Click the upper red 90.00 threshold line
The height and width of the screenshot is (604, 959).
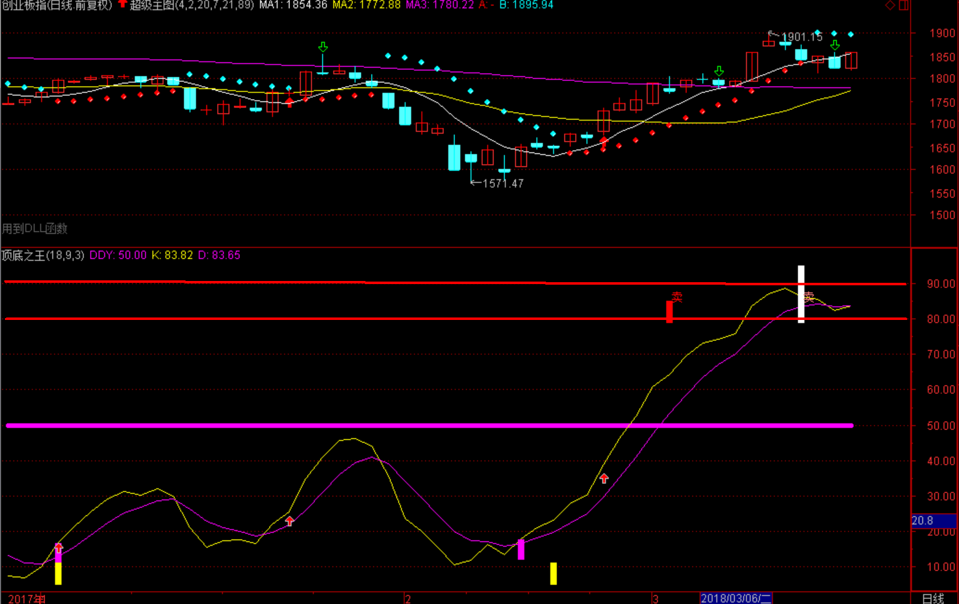[455, 283]
